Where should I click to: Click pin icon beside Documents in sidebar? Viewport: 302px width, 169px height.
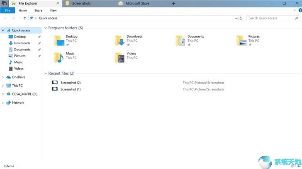coord(39,50)
